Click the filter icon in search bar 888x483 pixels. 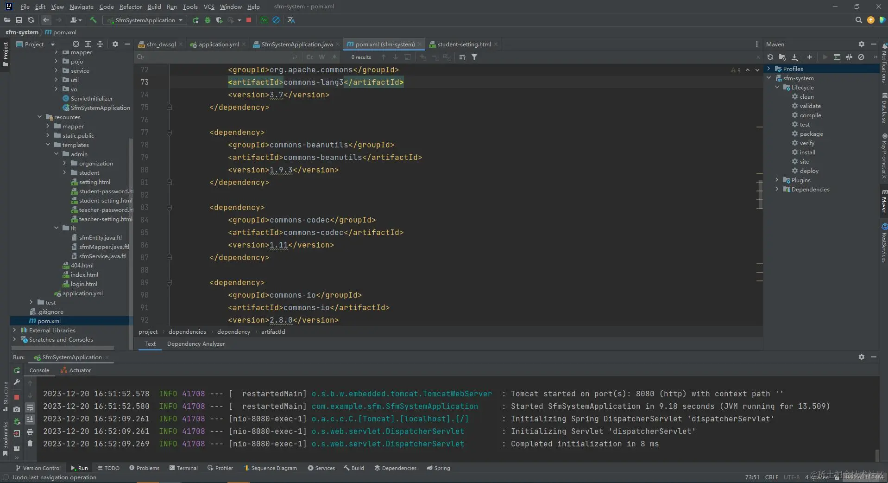pos(474,57)
